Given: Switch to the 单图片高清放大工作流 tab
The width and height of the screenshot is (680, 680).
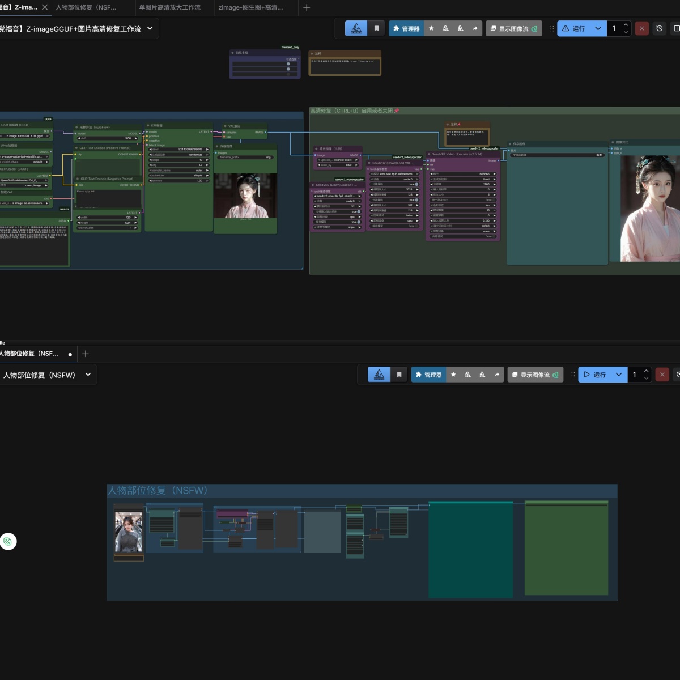Looking at the screenshot, I should [x=170, y=7].
